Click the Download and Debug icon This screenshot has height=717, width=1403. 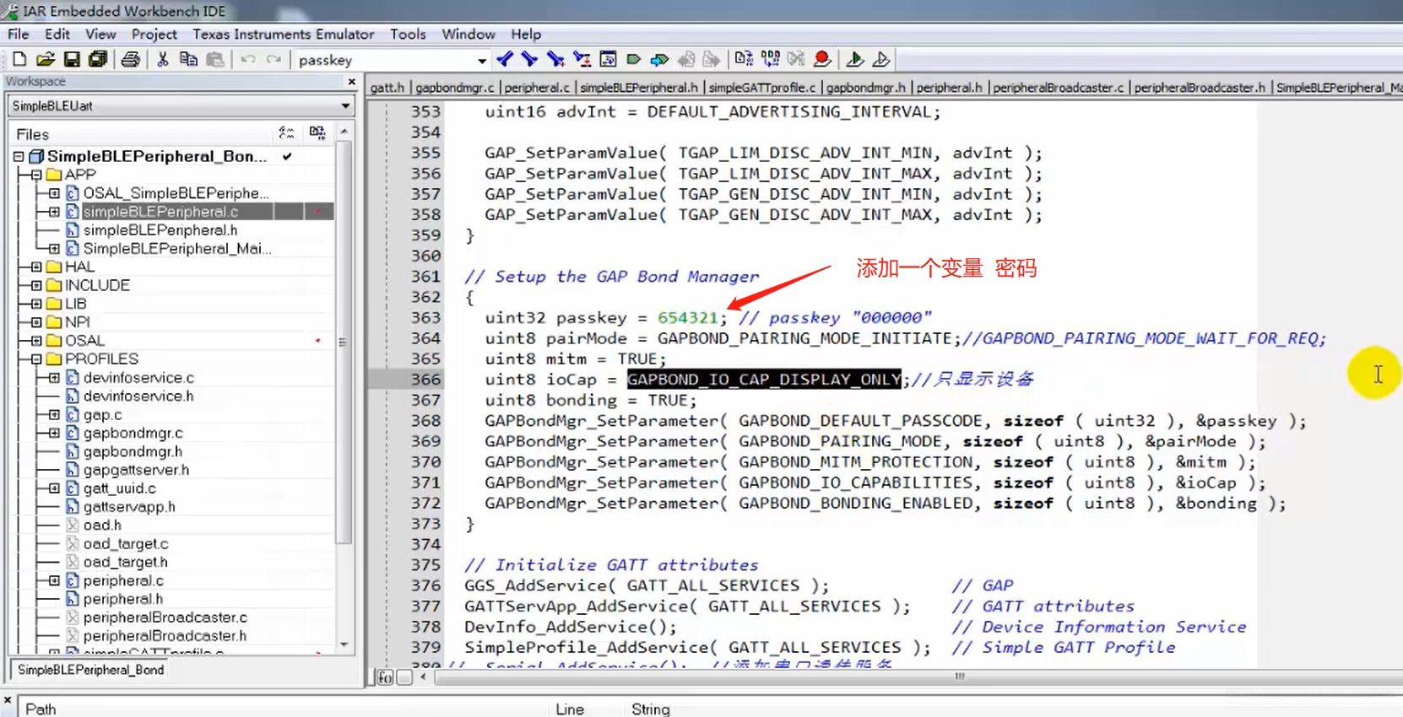coord(854,59)
